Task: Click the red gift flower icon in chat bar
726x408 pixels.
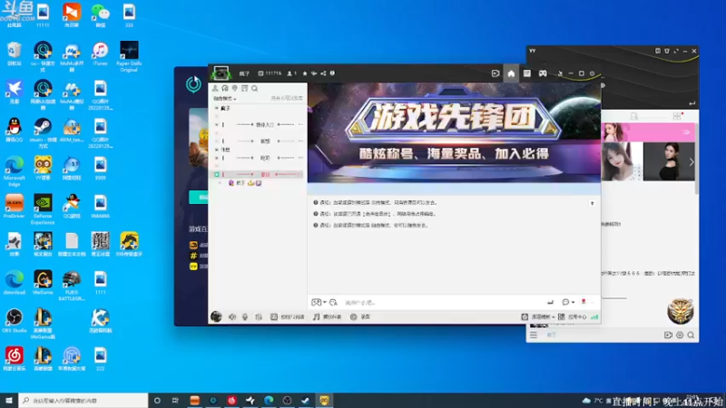Action: (584, 302)
